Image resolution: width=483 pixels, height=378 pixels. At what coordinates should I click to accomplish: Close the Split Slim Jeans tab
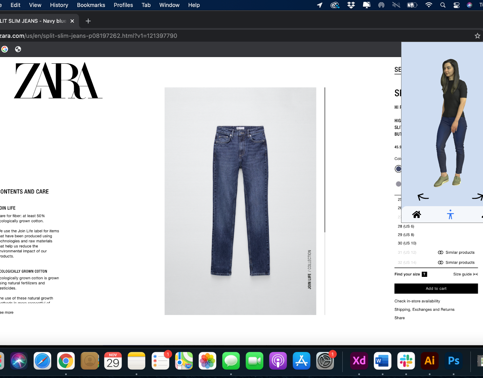point(72,21)
